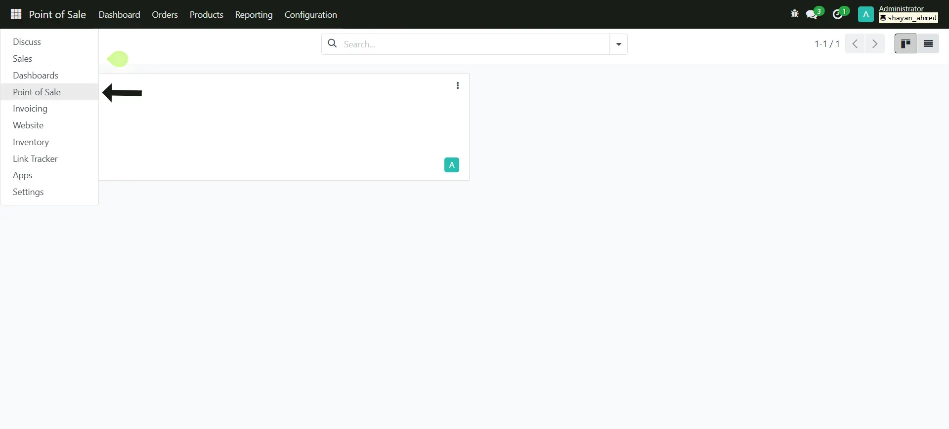Click the Administrator avatar icon
Image resolution: width=949 pixels, height=429 pixels.
865,14
